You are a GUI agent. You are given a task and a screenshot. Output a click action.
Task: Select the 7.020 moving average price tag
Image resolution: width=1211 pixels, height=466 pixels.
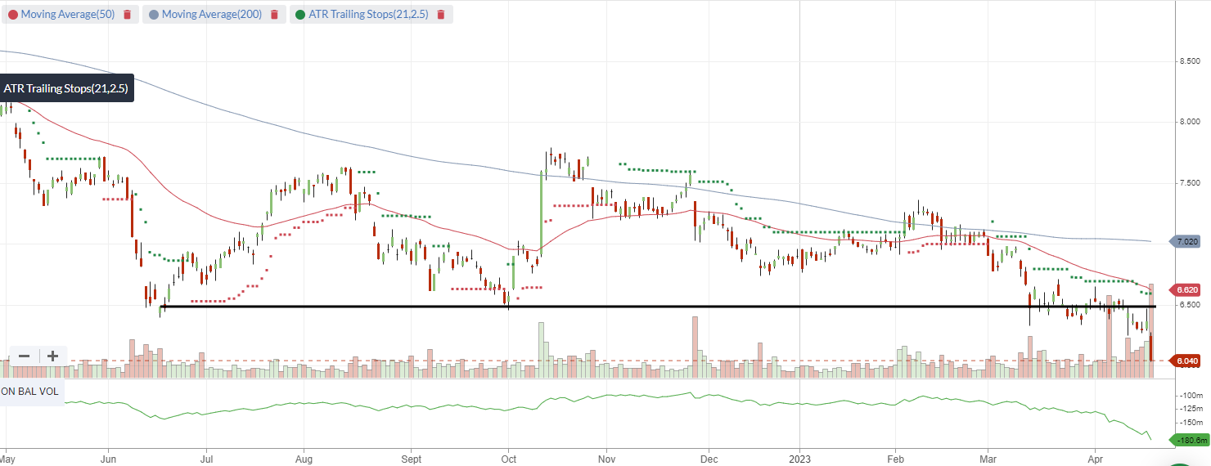(x=1187, y=241)
